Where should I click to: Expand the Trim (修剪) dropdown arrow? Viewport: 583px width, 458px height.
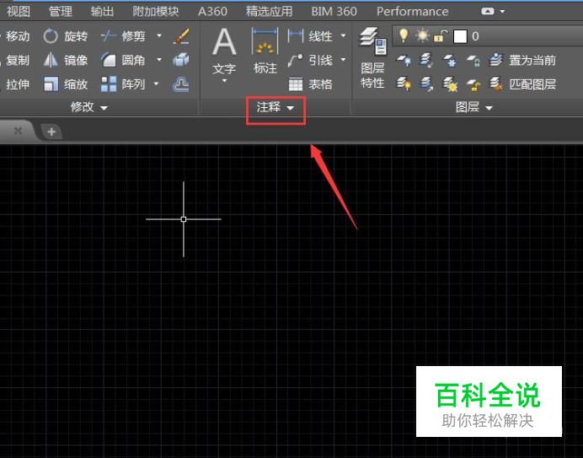(158, 36)
